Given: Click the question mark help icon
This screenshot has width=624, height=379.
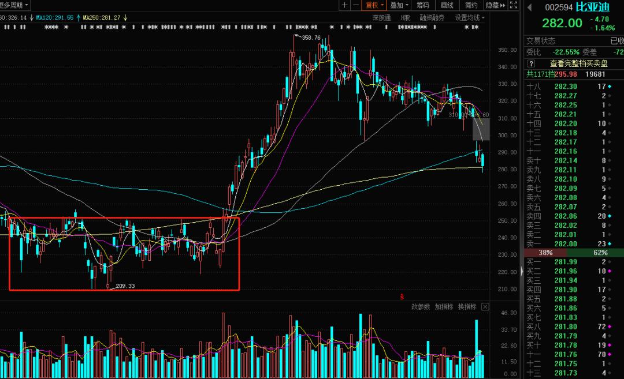Looking at the screenshot, I should [x=530, y=63].
